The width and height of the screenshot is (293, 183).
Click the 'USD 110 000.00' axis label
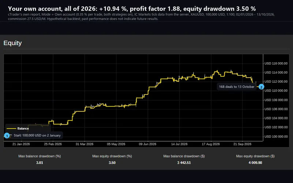tap(276, 90)
